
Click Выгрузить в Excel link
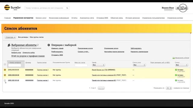click(x=182, y=58)
